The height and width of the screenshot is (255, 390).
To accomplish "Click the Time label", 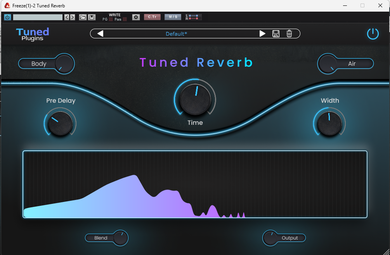I will click(195, 123).
